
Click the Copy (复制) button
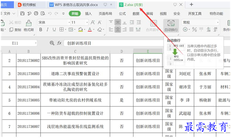pyautogui.click(x=15, y=30)
